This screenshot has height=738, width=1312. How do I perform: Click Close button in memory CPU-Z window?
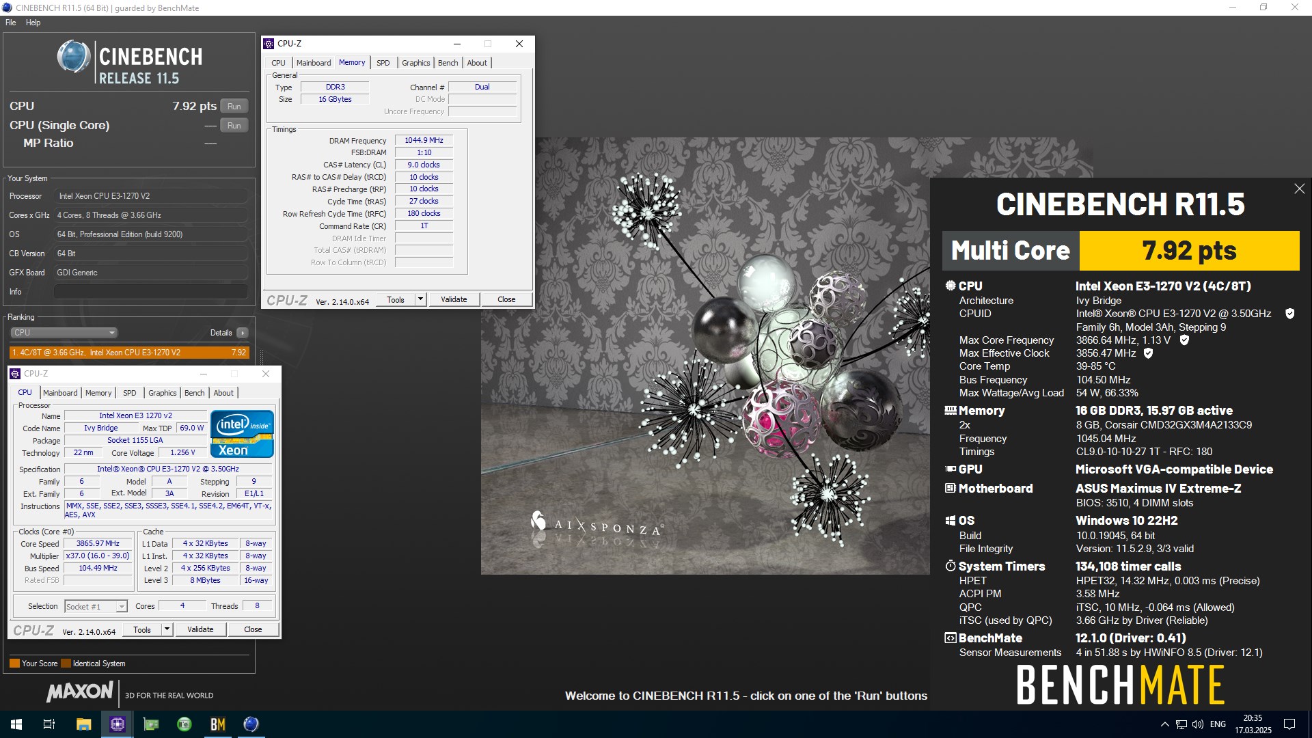[506, 299]
